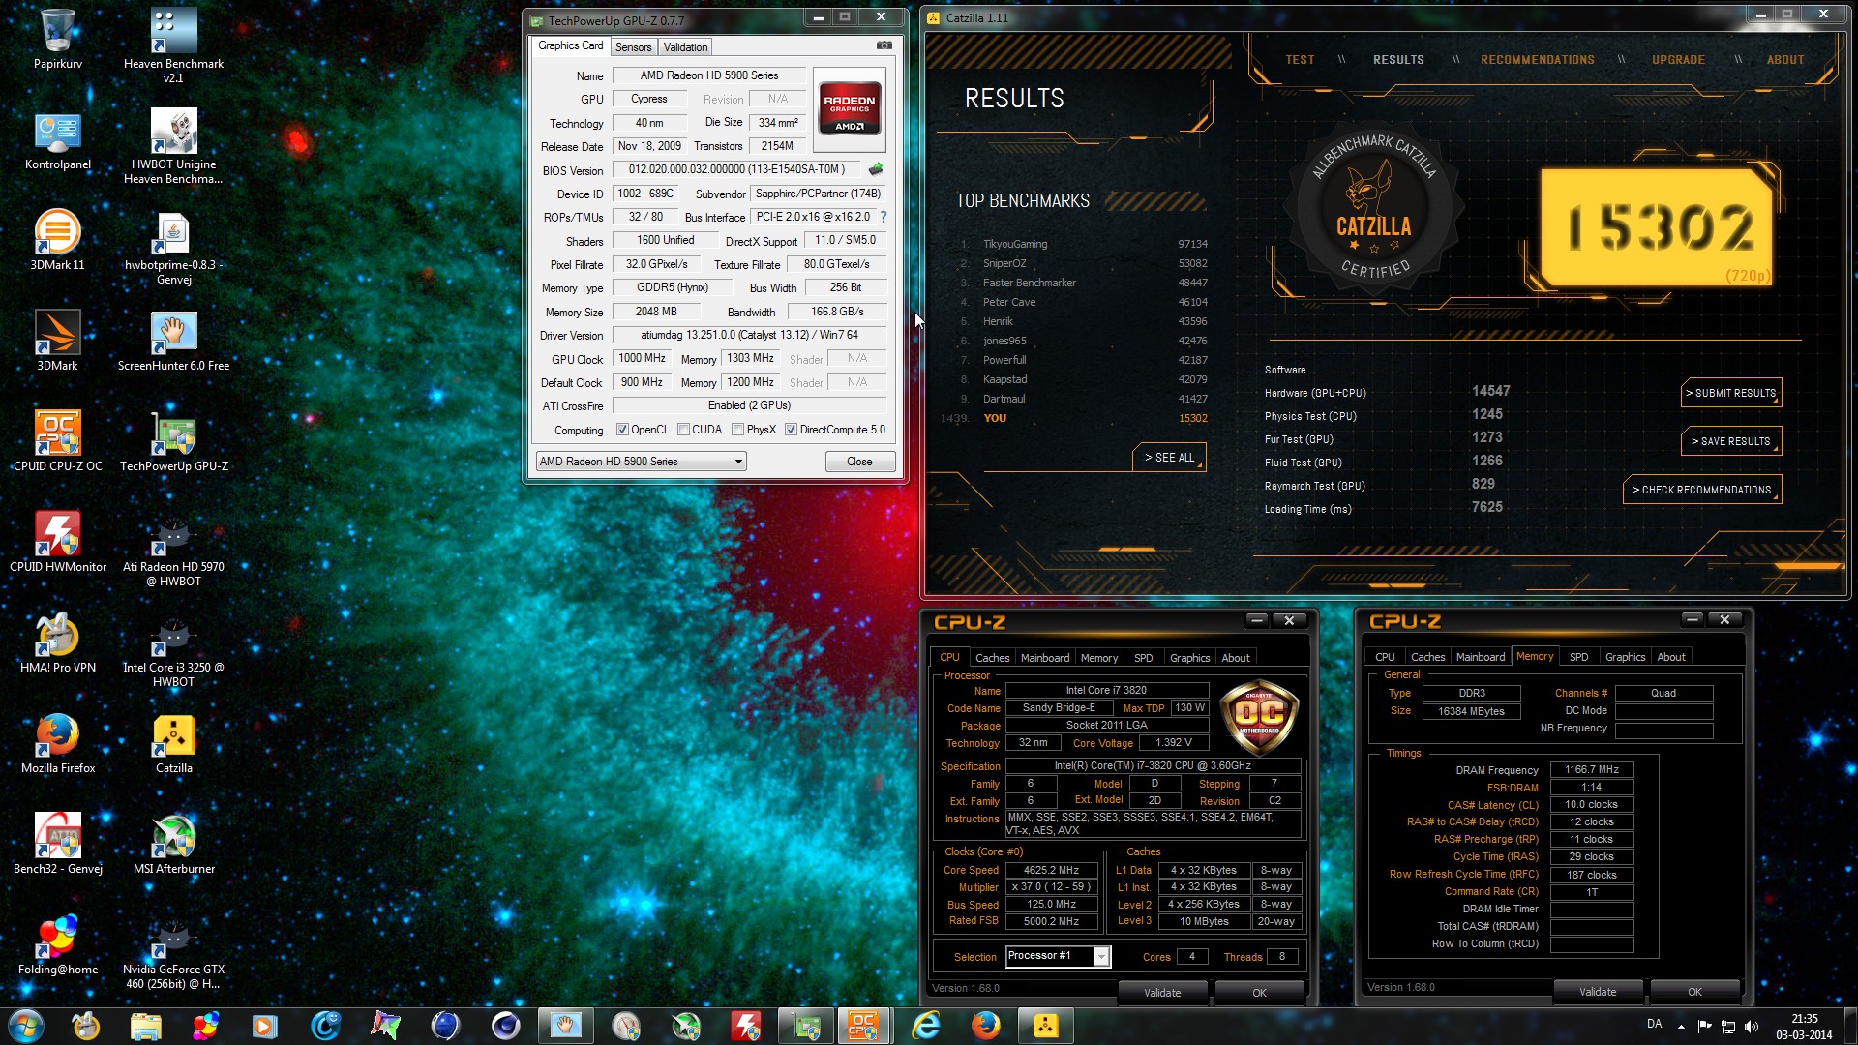Click CHECK RECOMMENDATIONS button
Viewport: 1858px width, 1045px height.
[1701, 490]
